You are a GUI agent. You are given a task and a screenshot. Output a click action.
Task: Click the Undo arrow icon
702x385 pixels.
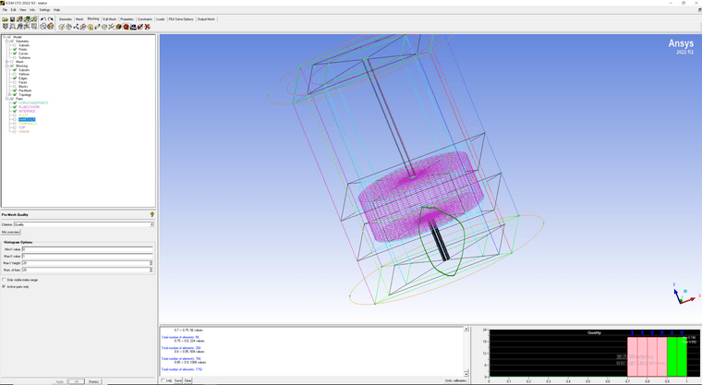[x=43, y=19]
